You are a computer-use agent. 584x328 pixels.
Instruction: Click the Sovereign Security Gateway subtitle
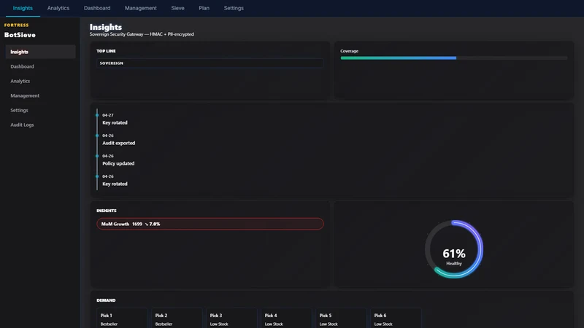[x=142, y=34]
